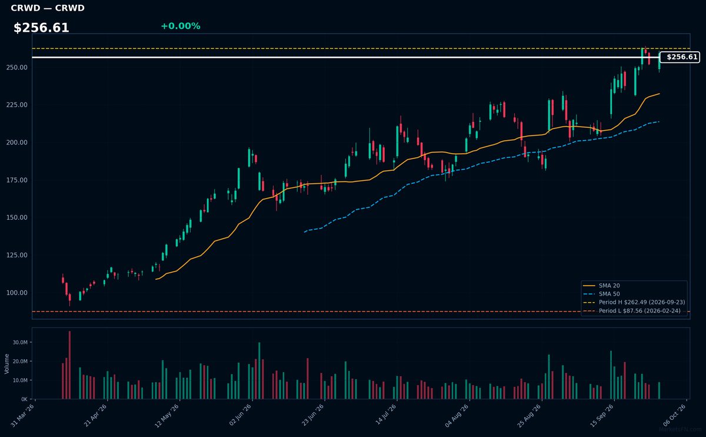The height and width of the screenshot is (437, 706).
Task: Click the 125.00 price axis label
Action: pyautogui.click(x=18, y=255)
